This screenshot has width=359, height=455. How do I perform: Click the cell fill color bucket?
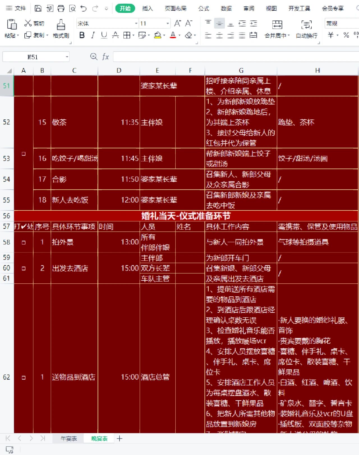click(x=158, y=35)
